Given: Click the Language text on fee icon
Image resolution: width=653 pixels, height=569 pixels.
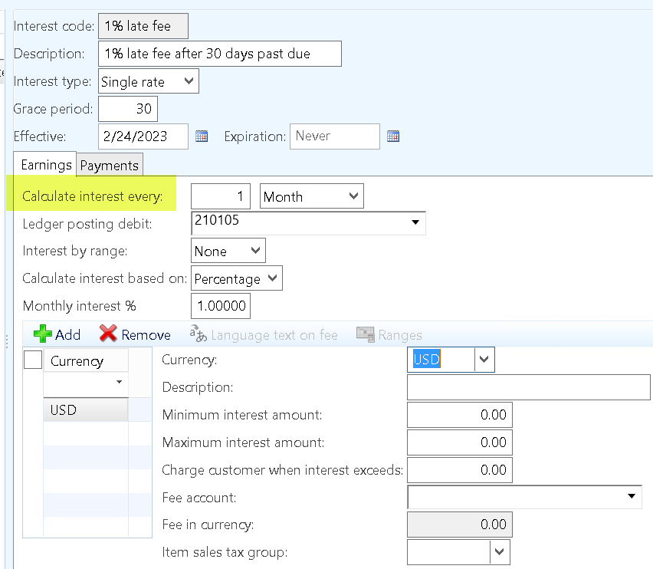Looking at the screenshot, I should [199, 334].
